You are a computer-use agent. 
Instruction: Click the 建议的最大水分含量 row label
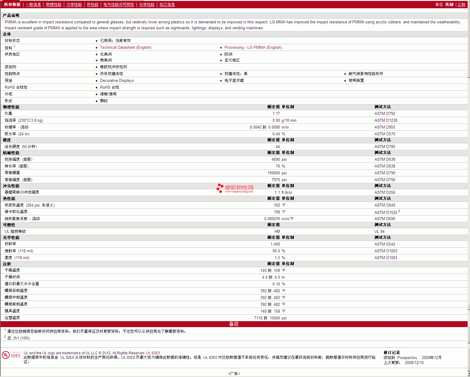click(x=22, y=284)
